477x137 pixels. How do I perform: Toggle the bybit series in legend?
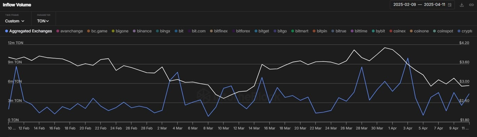tap(378, 31)
